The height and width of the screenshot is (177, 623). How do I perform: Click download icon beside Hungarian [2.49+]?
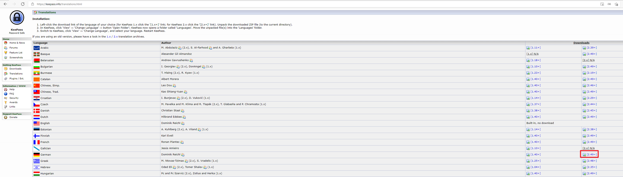tap(584, 173)
